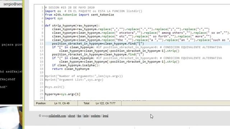Click the 'Position:' label in the status bar
The width and height of the screenshot is (230, 129).
tap(41, 103)
